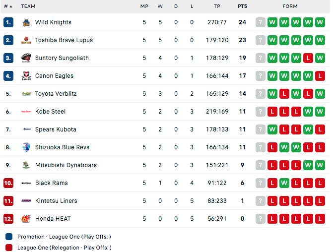Open the Kobe Steel team link
The height and width of the screenshot is (252, 336).
(50, 112)
